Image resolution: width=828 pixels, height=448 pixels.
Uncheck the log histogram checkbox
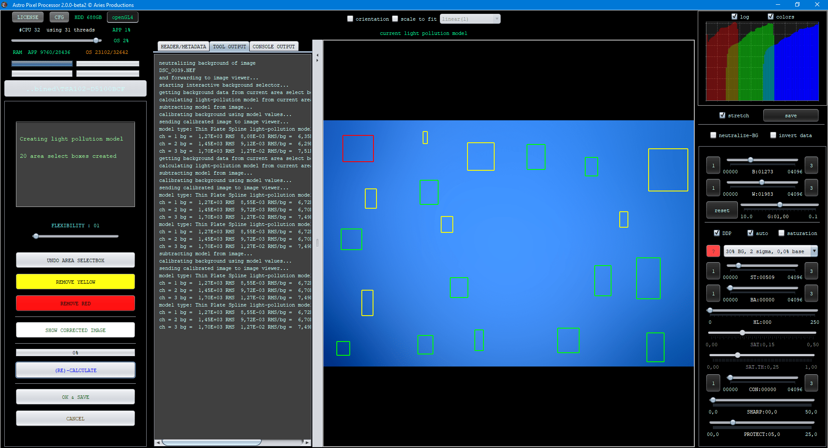click(x=734, y=16)
